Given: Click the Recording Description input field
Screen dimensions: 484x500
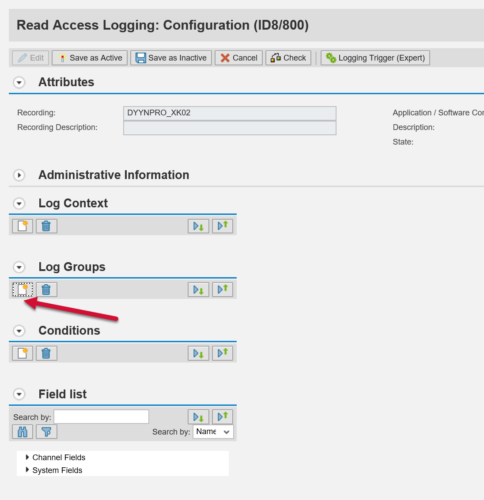Looking at the screenshot, I should [230, 128].
